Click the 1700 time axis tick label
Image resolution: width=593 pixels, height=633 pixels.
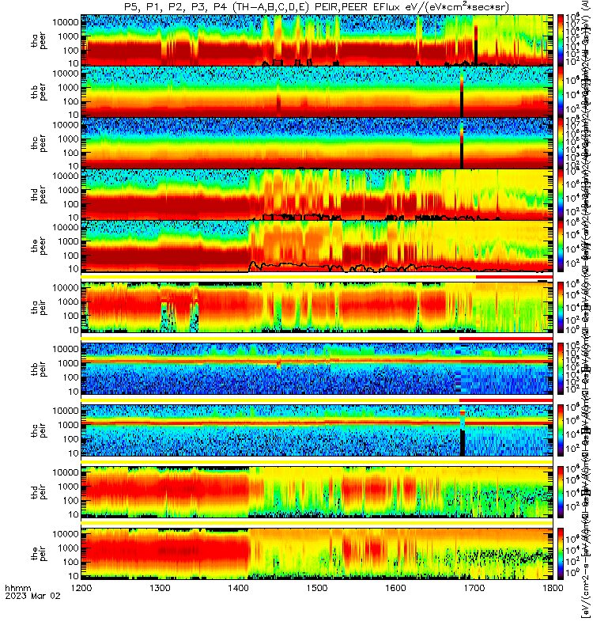(474, 588)
